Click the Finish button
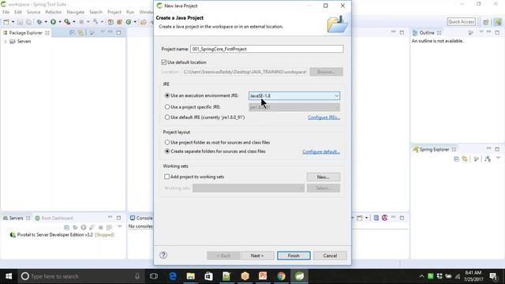Screen dimensions: 505x284 point(294,256)
